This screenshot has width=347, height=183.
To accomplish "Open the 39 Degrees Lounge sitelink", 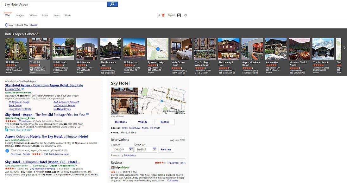I will click(x=19, y=102).
